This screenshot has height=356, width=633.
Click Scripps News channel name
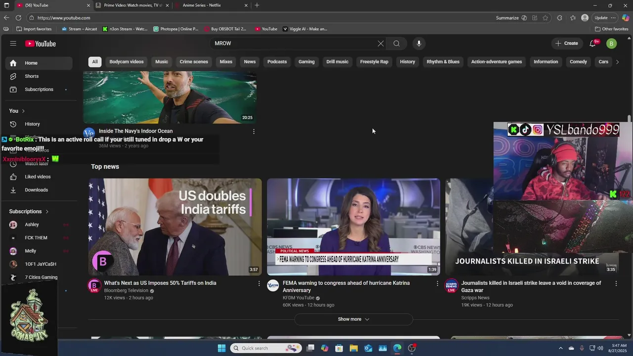[475, 298]
